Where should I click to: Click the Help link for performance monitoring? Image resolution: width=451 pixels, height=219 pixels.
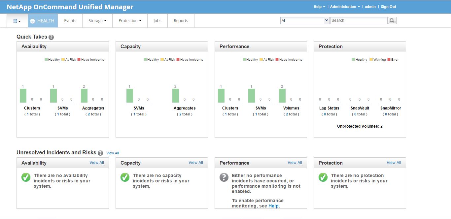(273, 205)
